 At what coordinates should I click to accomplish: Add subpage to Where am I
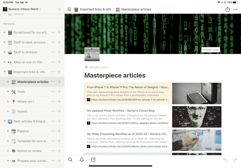coord(59,101)
